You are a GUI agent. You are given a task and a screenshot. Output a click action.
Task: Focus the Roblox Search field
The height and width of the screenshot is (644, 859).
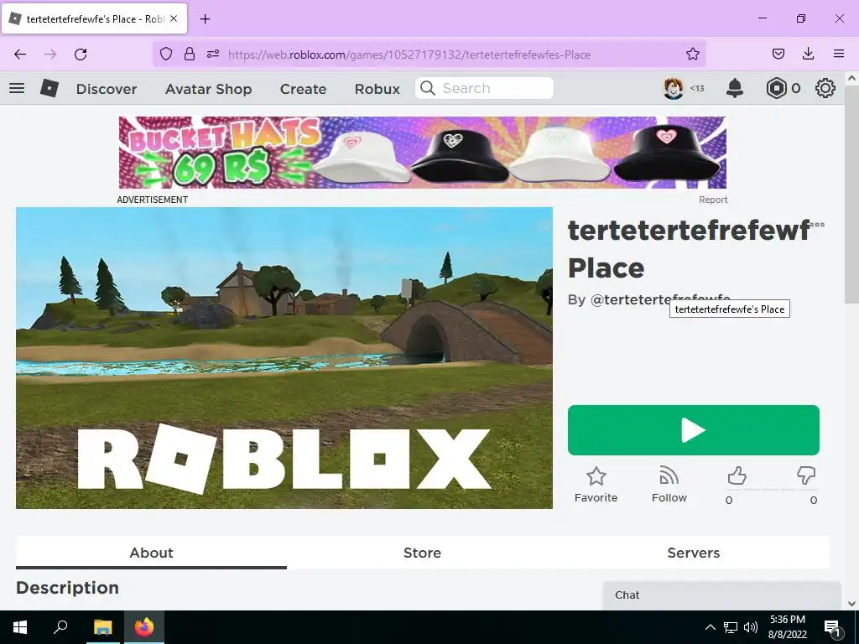[484, 88]
